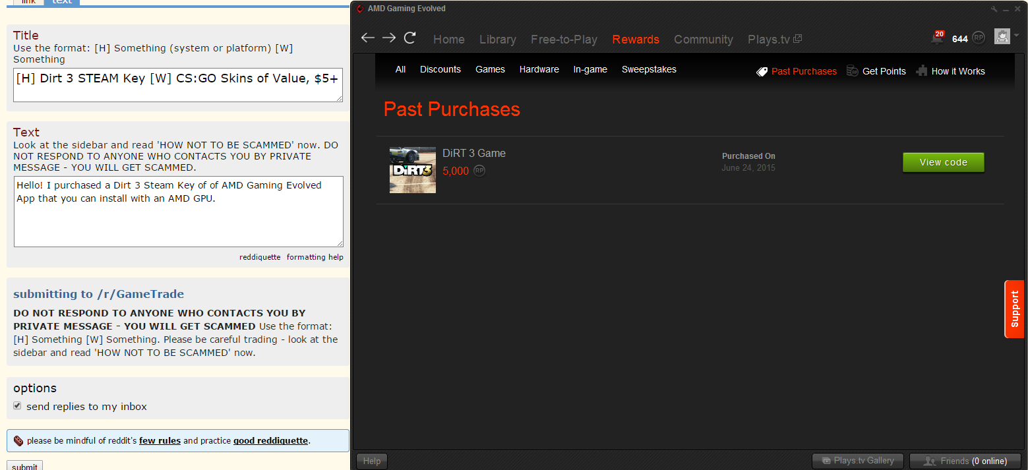This screenshot has width=1028, height=470.
Task: Open the /r/GameTrade subreddit link
Action: (x=140, y=294)
